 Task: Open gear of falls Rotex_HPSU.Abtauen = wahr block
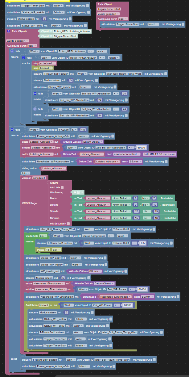click(12, 51)
